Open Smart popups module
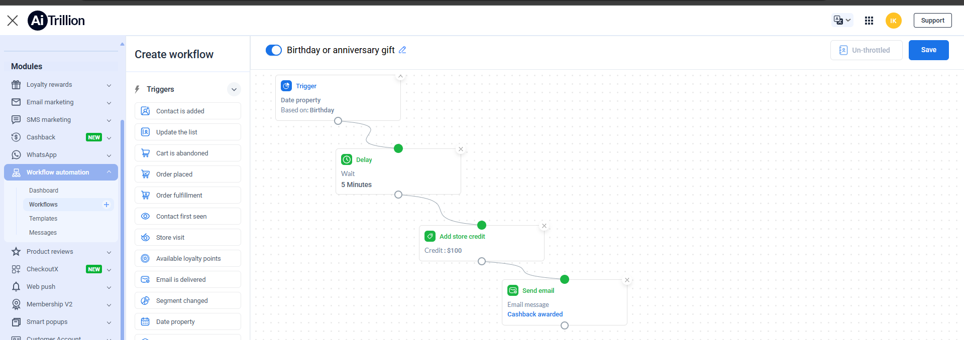Viewport: 964px width, 340px height. point(61,322)
